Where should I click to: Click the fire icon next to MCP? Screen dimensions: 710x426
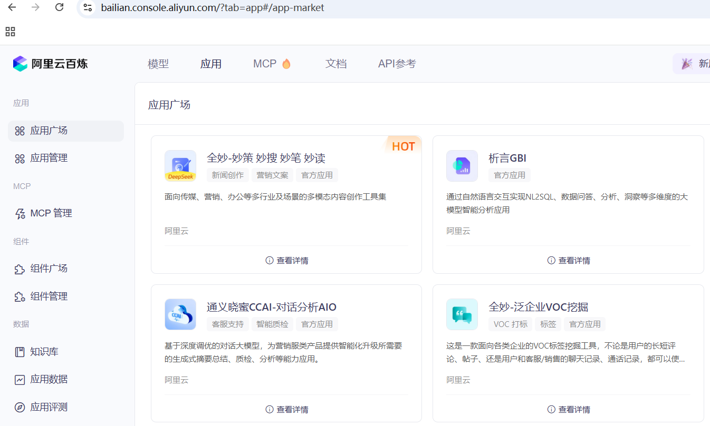286,64
